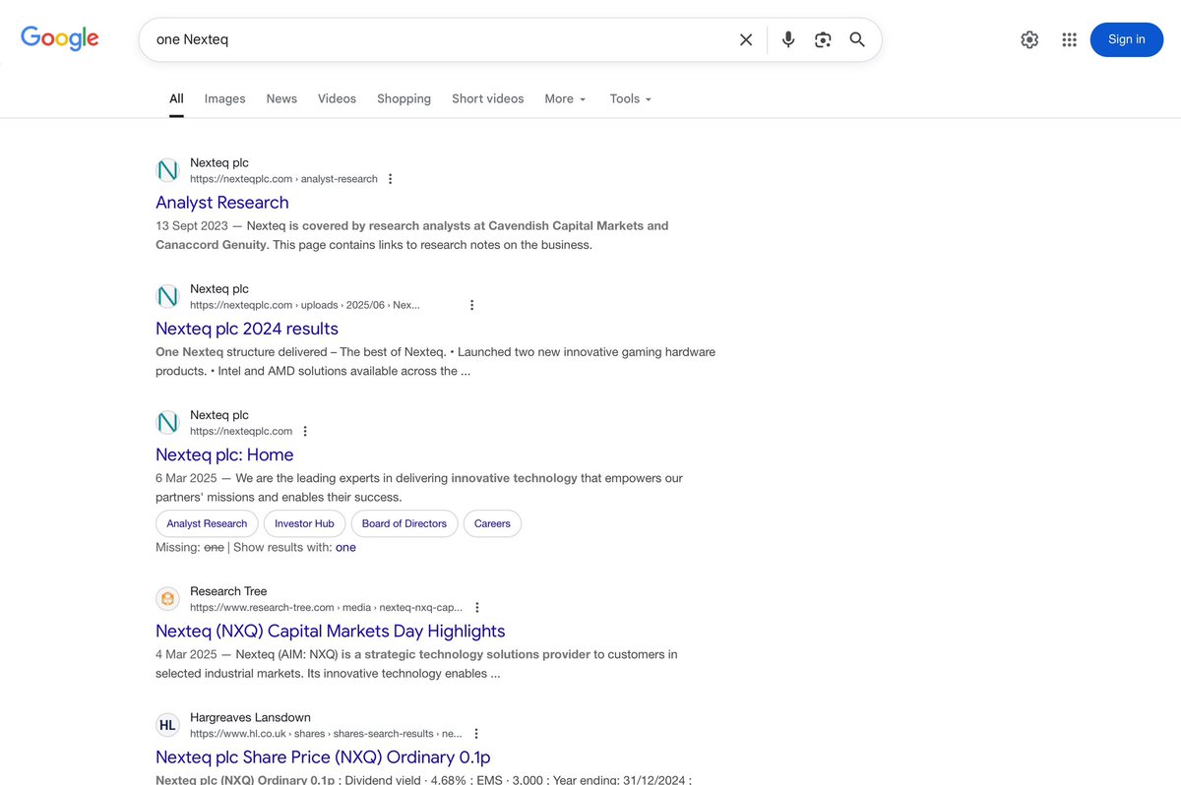This screenshot has width=1181, height=785.
Task: Click the Sign in button
Action: pyautogui.click(x=1126, y=39)
